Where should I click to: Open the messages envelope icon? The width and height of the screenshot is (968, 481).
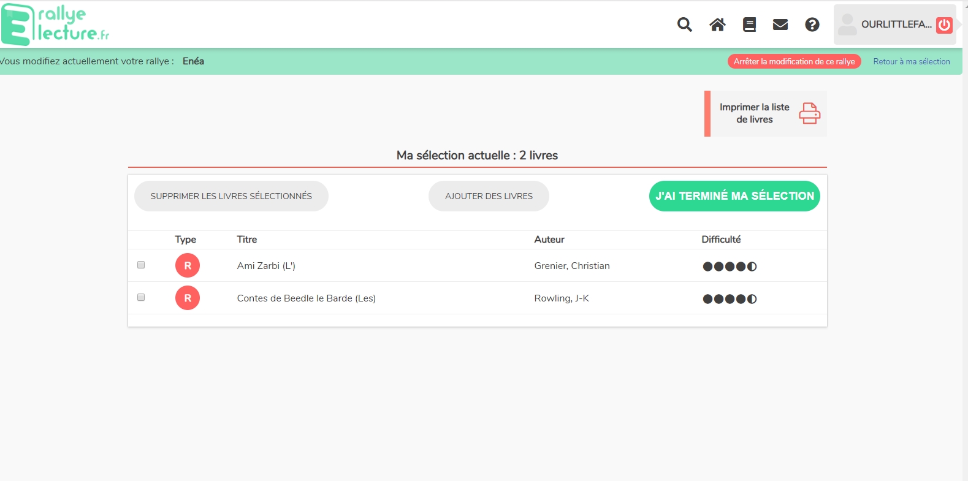click(x=780, y=25)
